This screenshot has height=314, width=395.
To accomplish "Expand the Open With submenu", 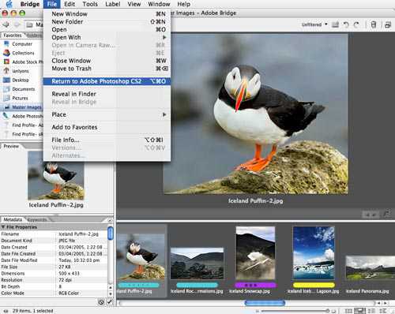I will pyautogui.click(x=107, y=37).
